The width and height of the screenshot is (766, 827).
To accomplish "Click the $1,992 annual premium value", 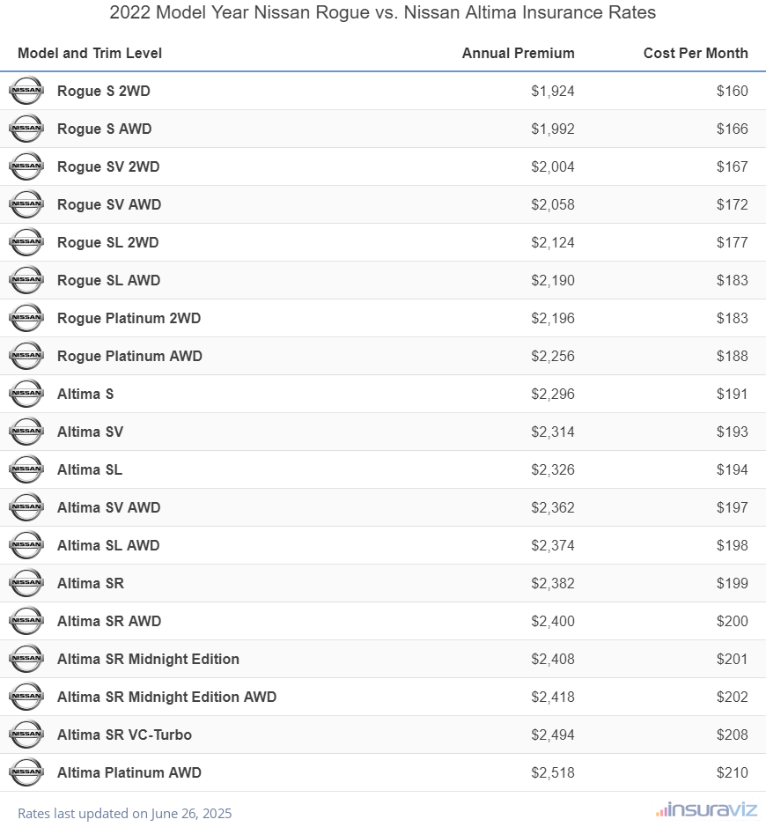I will point(553,129).
